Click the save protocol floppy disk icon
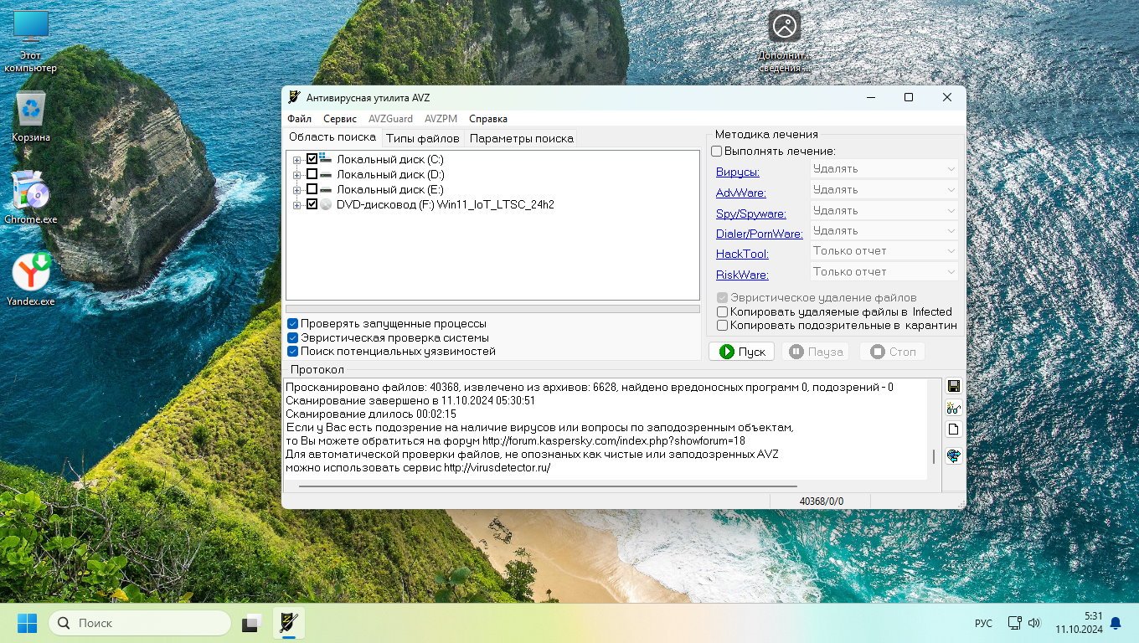The width and height of the screenshot is (1139, 643). (953, 386)
